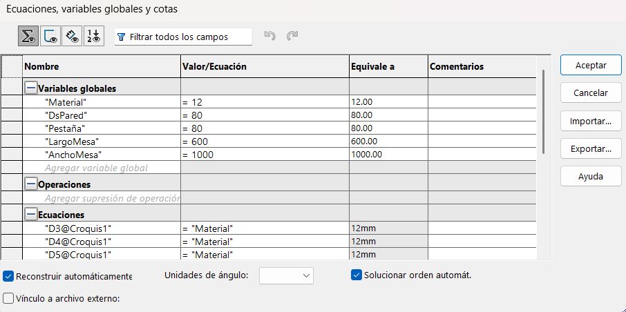Collapse the Operaciones section
Viewport: 626px width, 312px height.
30,184
